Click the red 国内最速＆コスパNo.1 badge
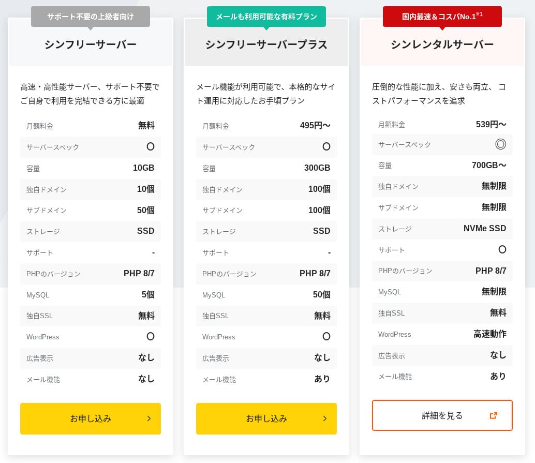This screenshot has height=463, width=535. tap(442, 17)
